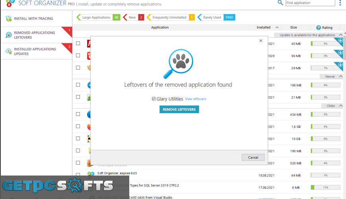Click the FIND button for Rarely Used
The height and width of the screenshot is (199, 346).
click(x=229, y=18)
